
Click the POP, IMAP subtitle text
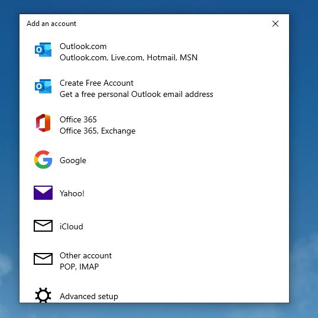(x=79, y=267)
